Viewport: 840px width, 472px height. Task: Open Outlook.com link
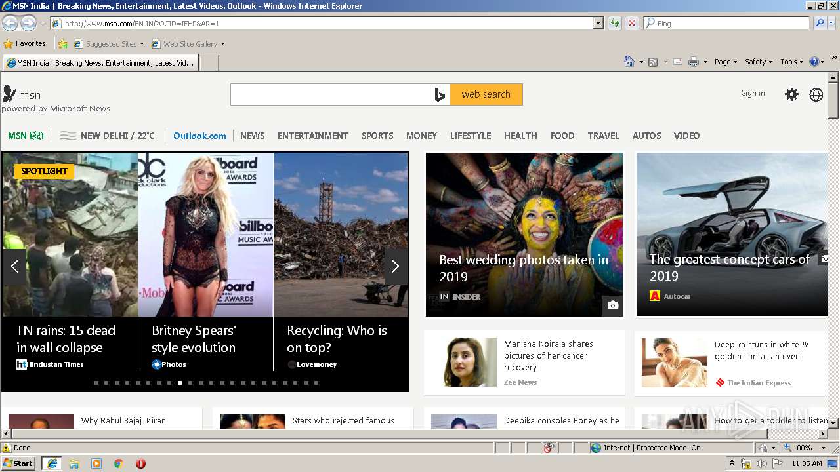pyautogui.click(x=199, y=136)
